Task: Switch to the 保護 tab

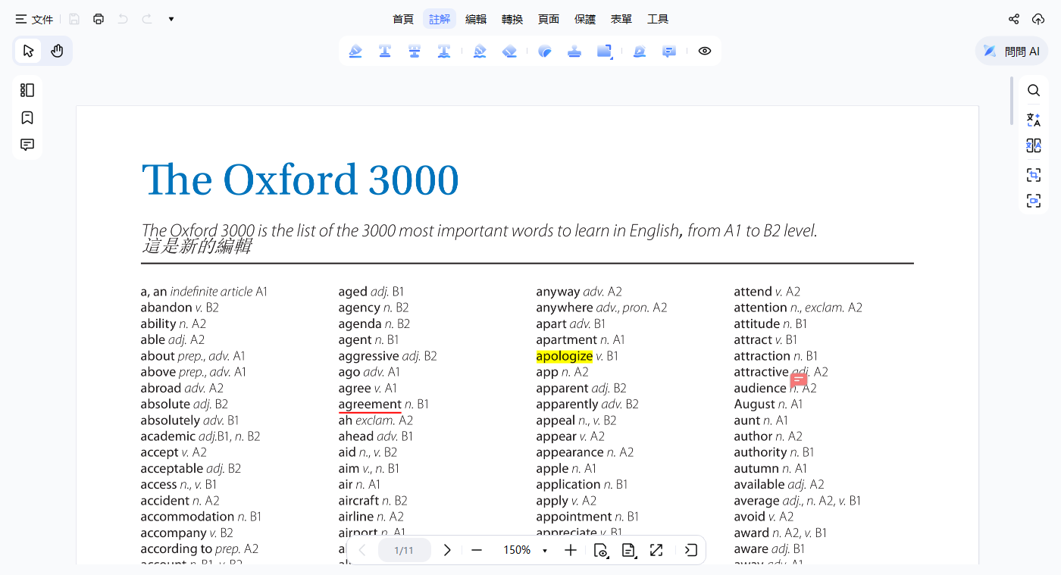Action: pos(585,19)
